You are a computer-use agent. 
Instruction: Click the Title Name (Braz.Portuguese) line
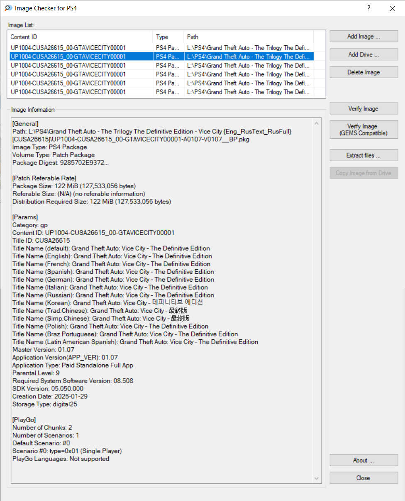[125, 334]
